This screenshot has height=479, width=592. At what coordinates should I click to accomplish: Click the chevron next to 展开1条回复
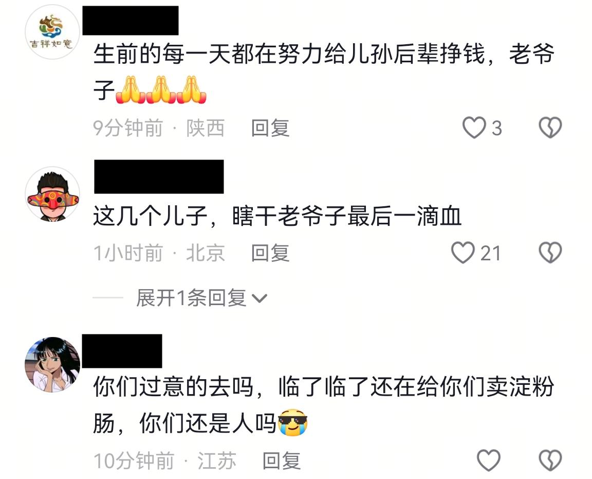click(x=260, y=298)
